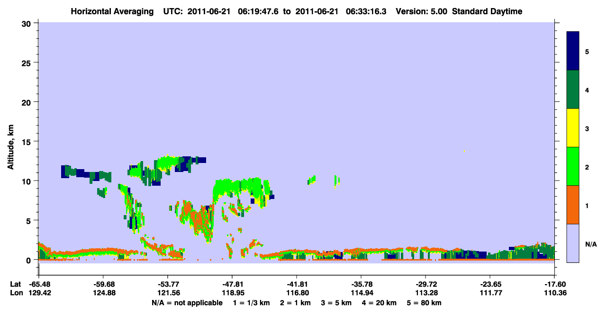Click the latitude value '-35.78'
The width and height of the screenshot is (616, 316).
[x=361, y=284]
